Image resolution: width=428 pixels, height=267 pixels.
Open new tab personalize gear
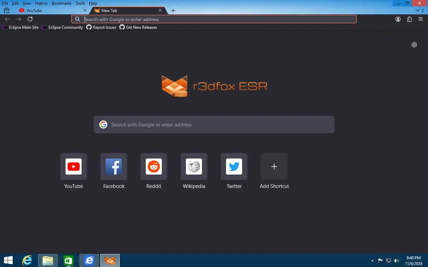[414, 45]
